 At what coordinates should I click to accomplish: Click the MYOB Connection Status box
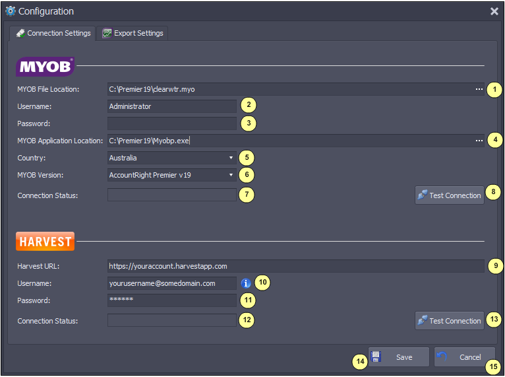click(x=172, y=195)
